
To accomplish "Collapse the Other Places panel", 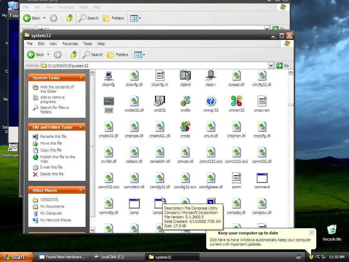I will [x=81, y=190].
